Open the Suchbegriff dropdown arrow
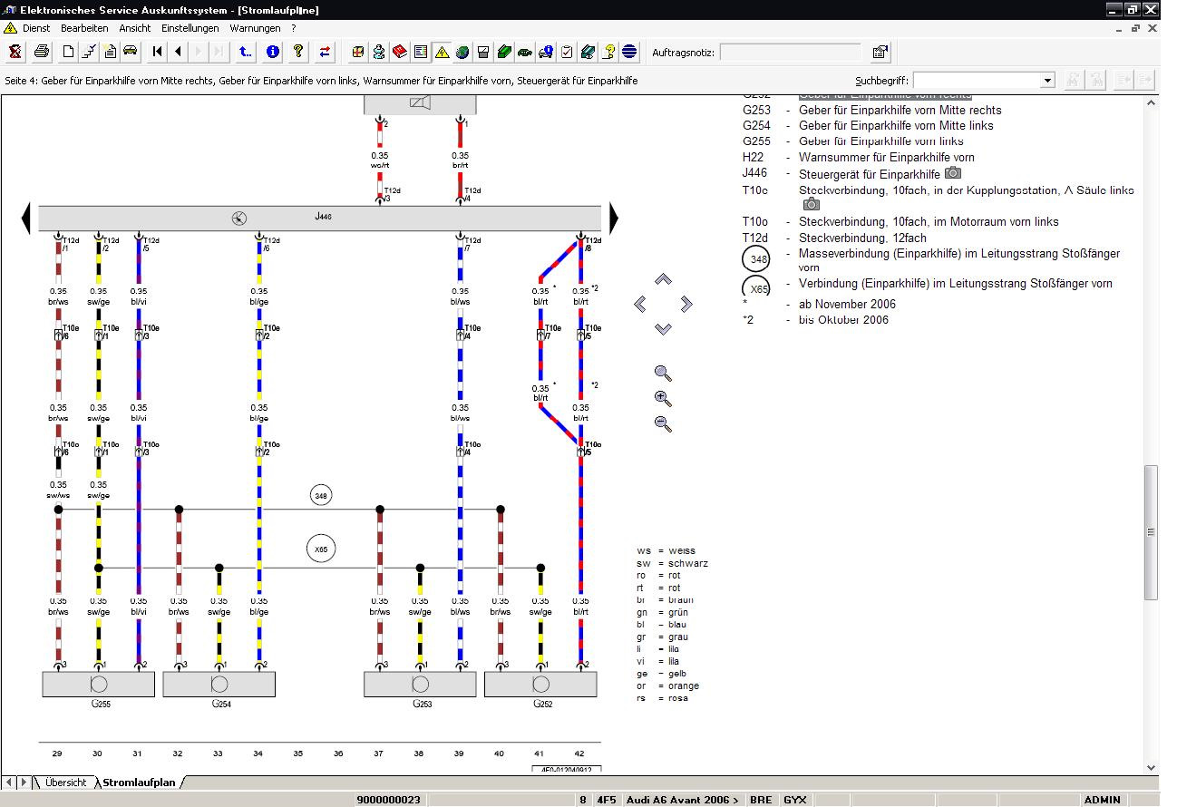Screen dimensions: 1177x807 point(1047,81)
